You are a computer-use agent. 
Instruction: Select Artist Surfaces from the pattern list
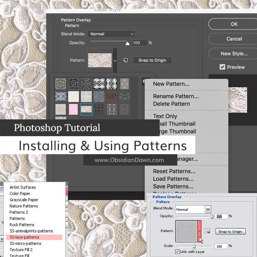[23, 187]
